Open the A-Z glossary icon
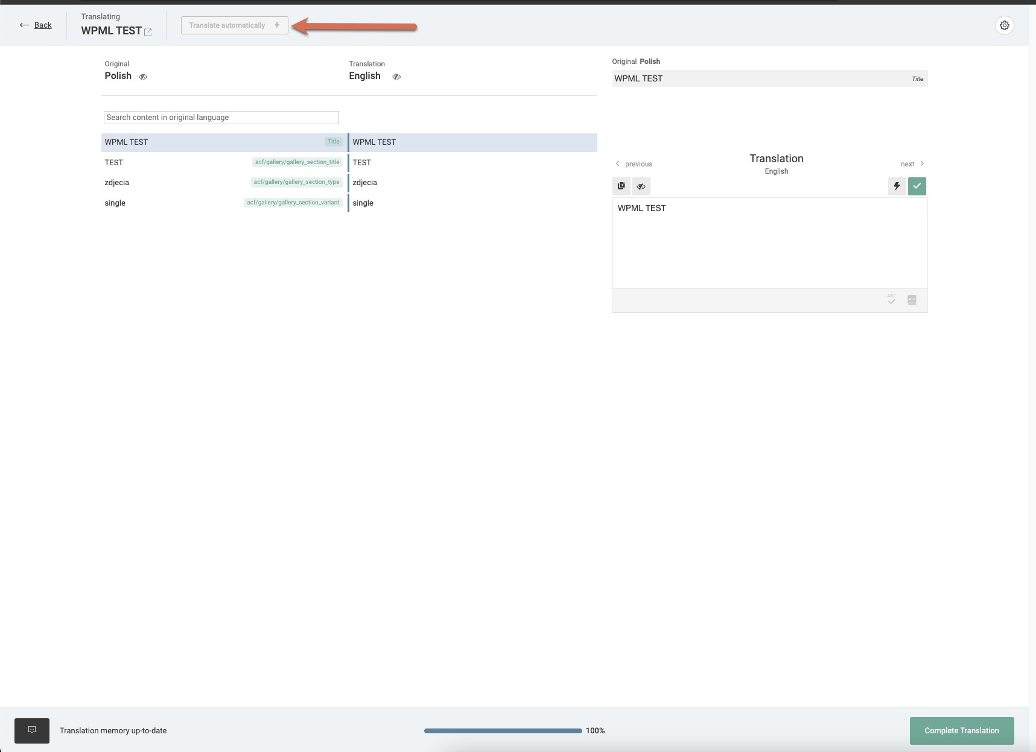 point(912,300)
